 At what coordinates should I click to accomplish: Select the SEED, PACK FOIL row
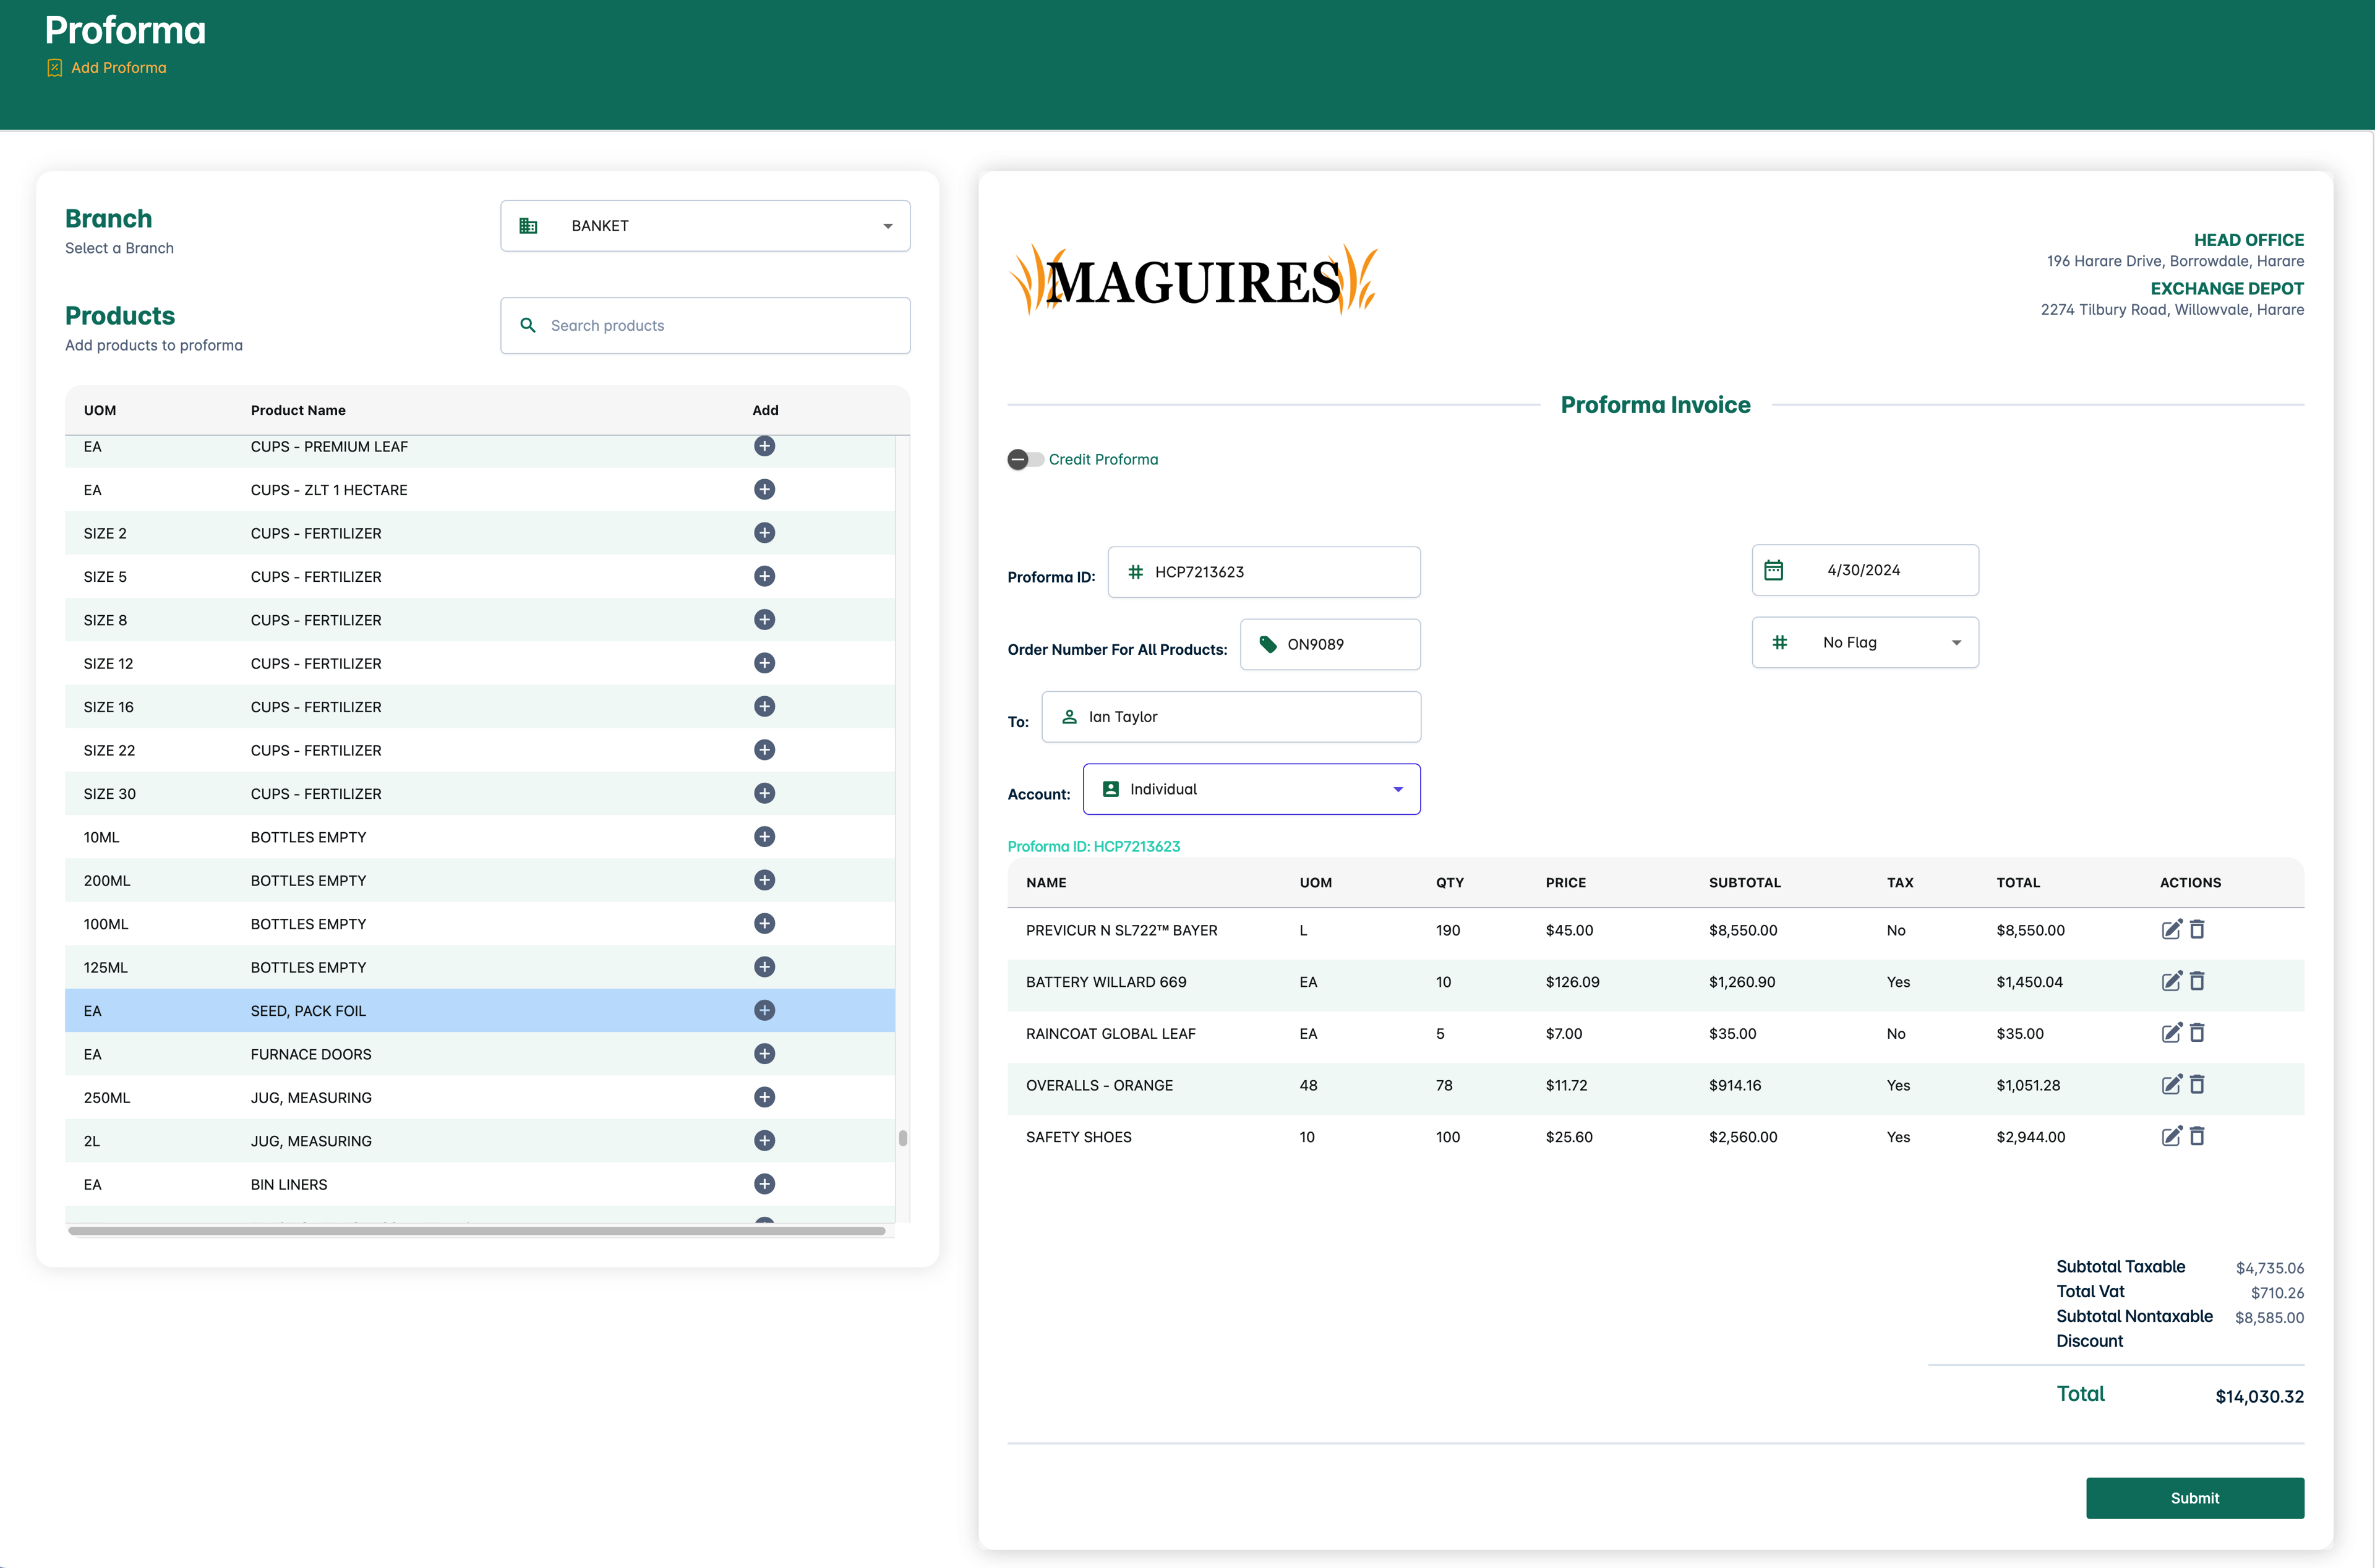(480, 1010)
